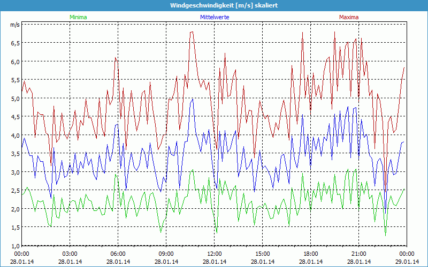Click the 4,0 y-axis value
This screenshot has width=428, height=267.
pos(16,136)
